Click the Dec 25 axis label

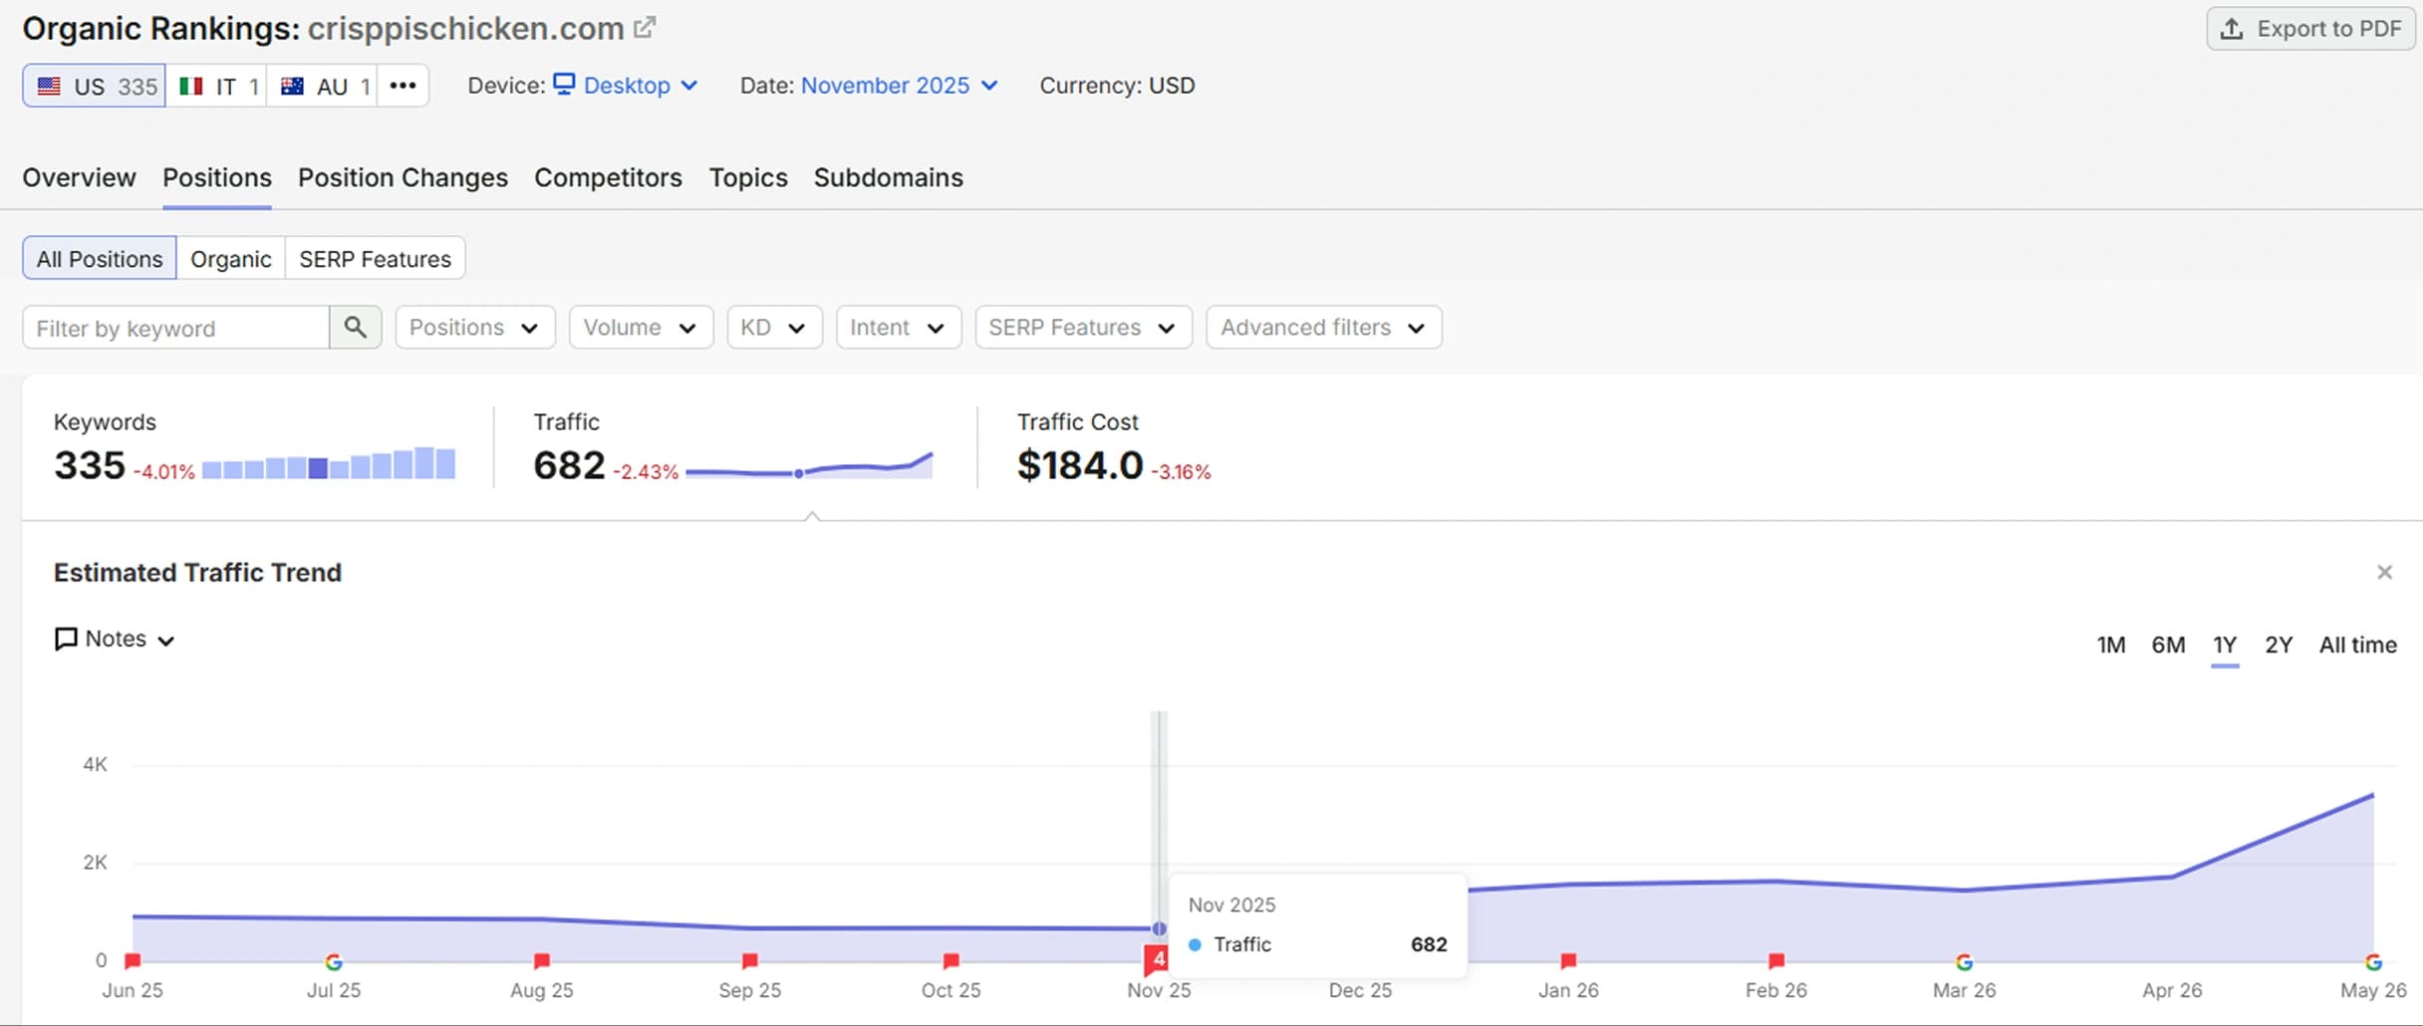1360,990
